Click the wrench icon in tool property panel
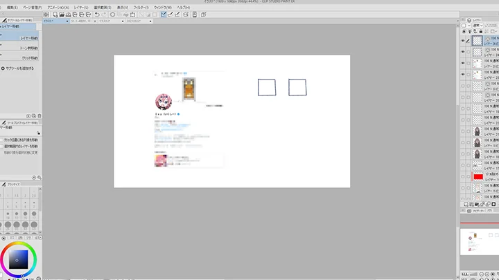499x280 pixels. point(40,178)
